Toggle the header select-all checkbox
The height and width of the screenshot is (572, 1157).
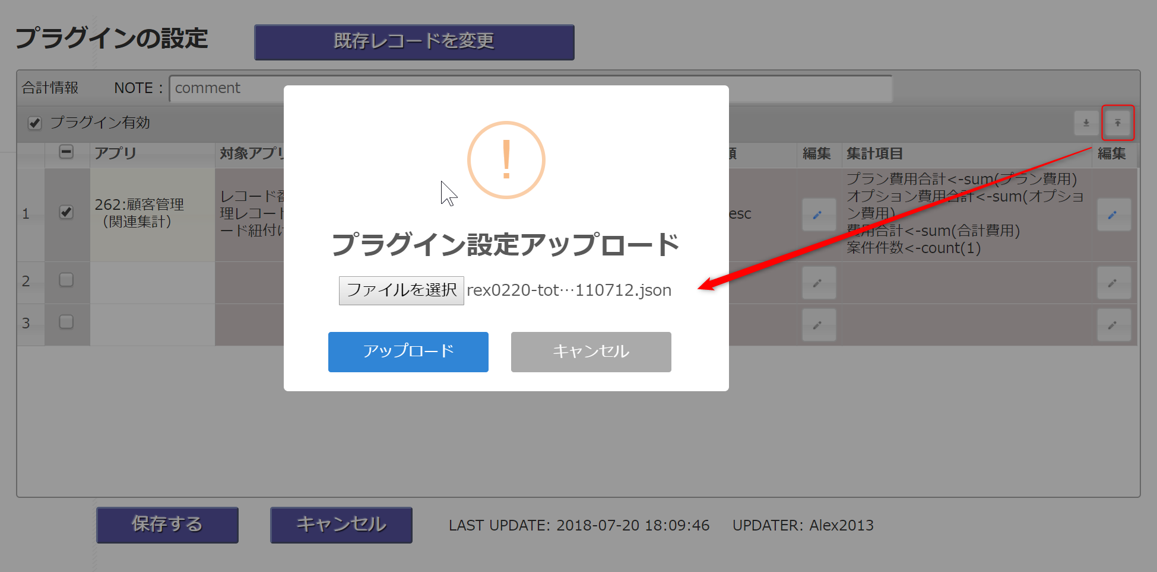66,152
